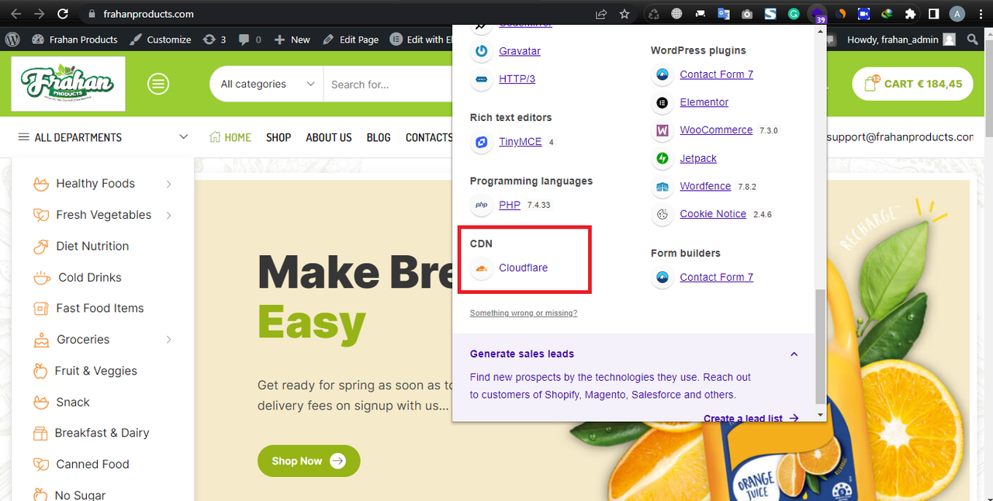This screenshot has height=501, width=993.
Task: Click the HTTP/3 icon in Wappalyzer list
Action: [482, 79]
